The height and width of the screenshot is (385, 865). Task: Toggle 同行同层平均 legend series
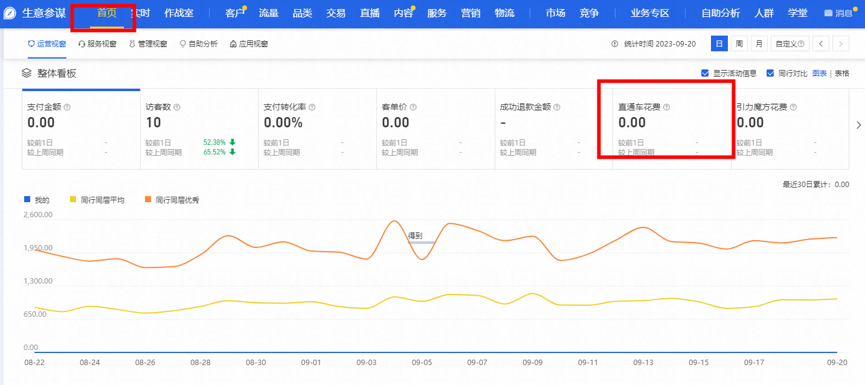(x=97, y=200)
